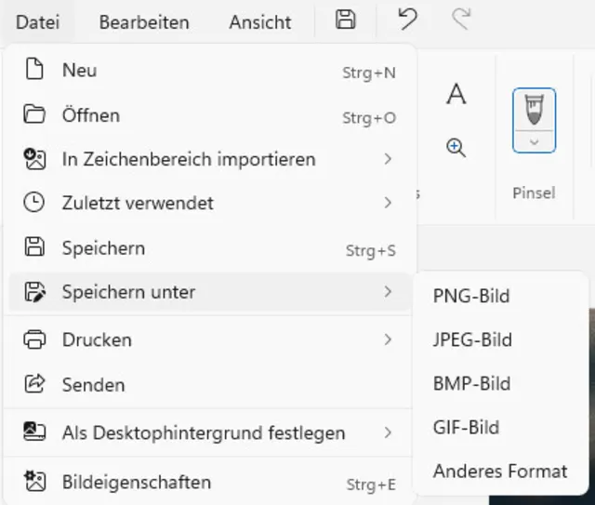Open Bildeigenschaften image properties

(x=136, y=483)
